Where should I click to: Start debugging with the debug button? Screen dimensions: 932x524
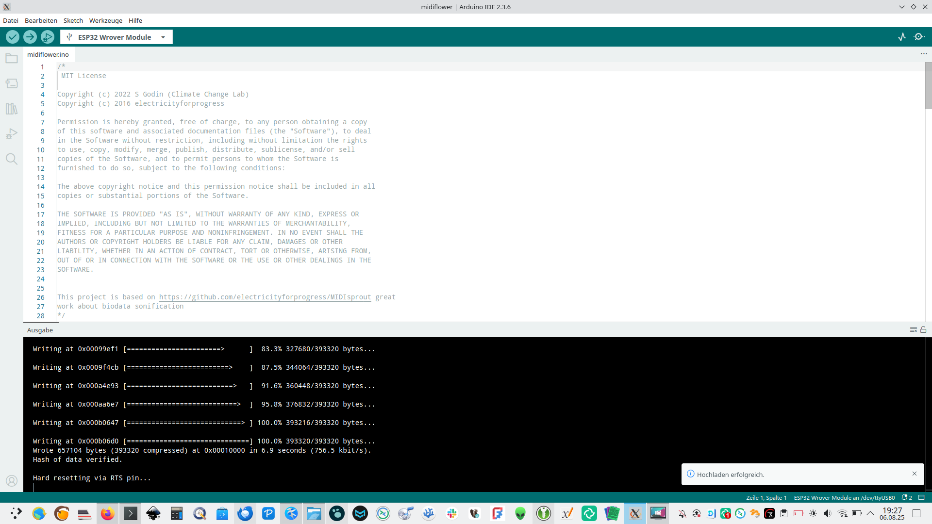(48, 37)
